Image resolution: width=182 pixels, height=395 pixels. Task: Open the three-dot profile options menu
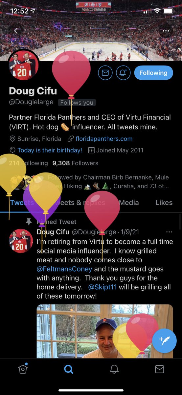(x=164, y=31)
